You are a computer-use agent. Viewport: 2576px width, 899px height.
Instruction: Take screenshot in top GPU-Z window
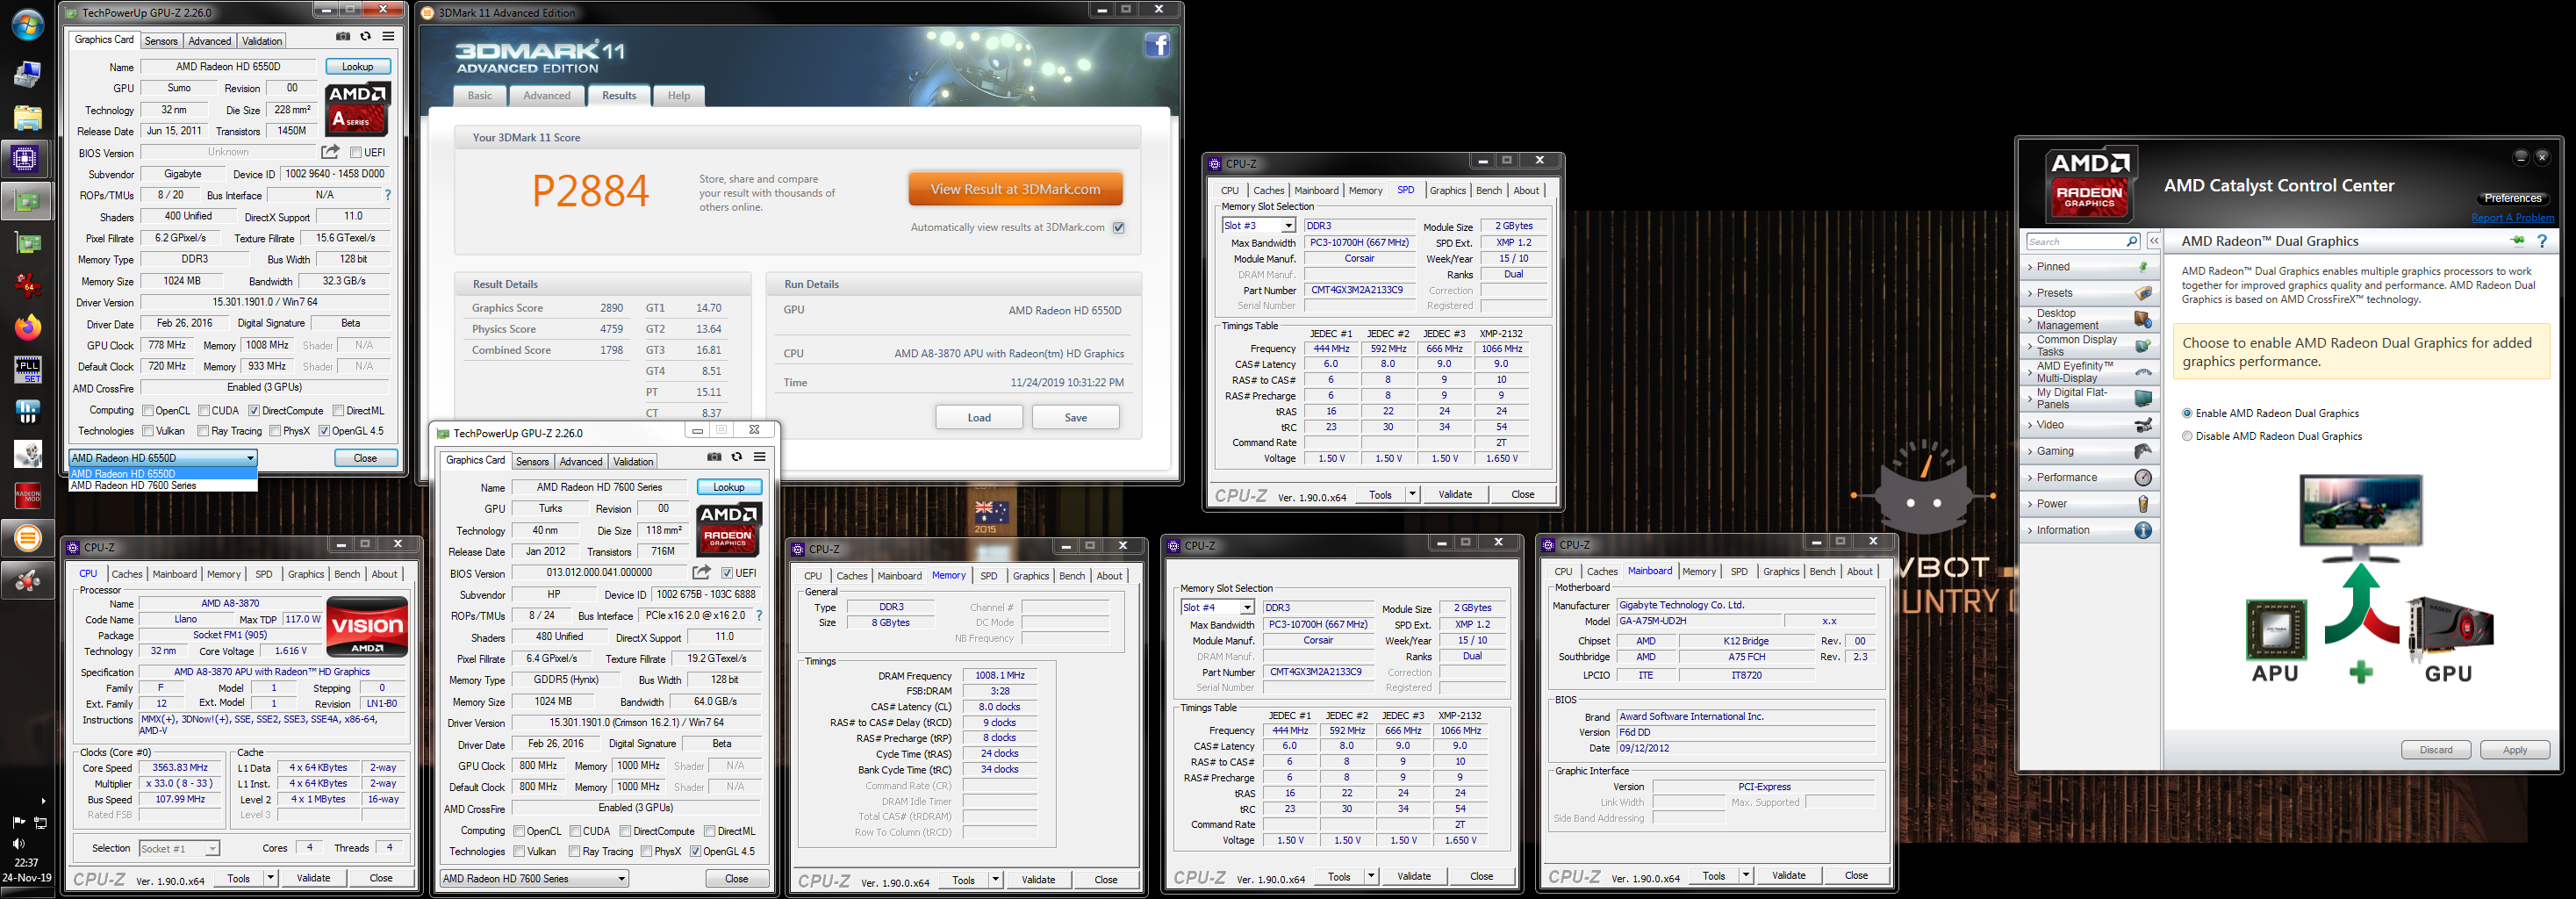pyautogui.click(x=343, y=37)
